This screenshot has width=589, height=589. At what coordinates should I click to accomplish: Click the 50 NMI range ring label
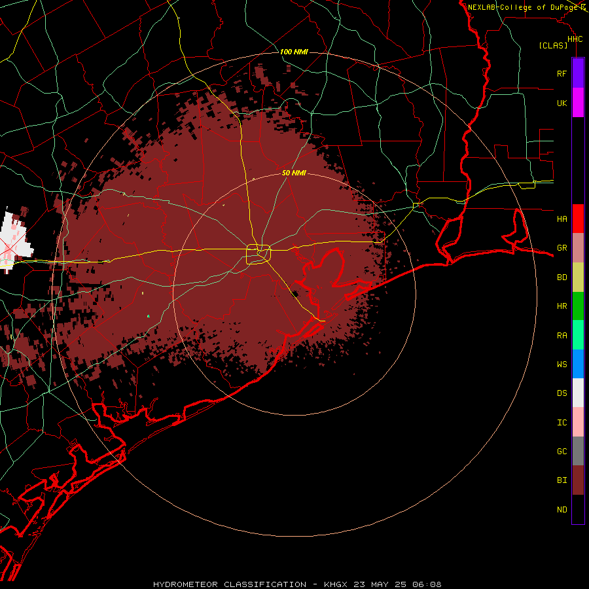[294, 173]
